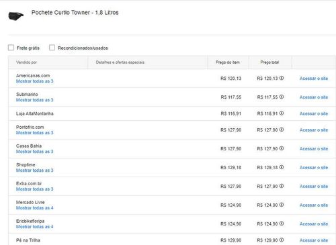Expand Mostrar todas as 4 under Mercado Livre
Viewport: 336px width, 245px height.
(35, 208)
